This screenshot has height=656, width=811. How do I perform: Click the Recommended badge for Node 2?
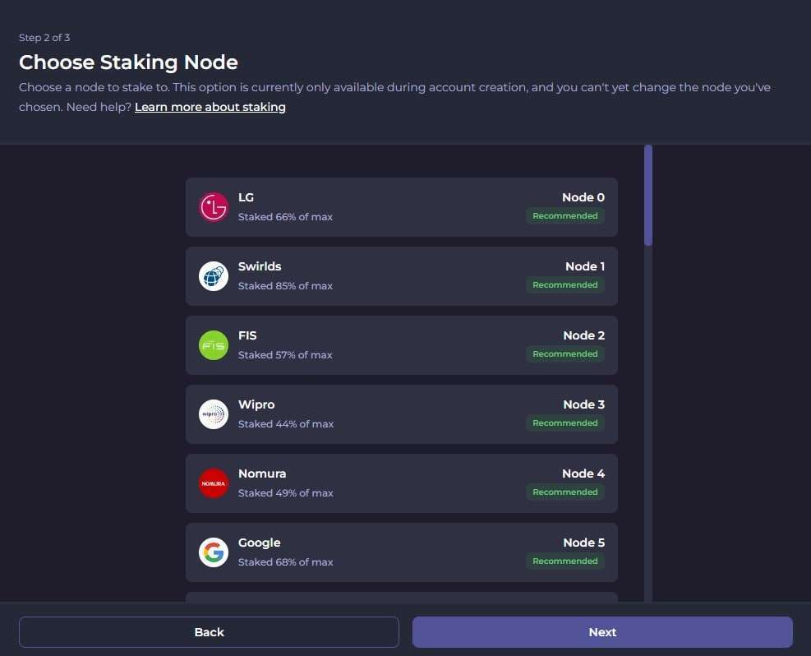tap(565, 354)
